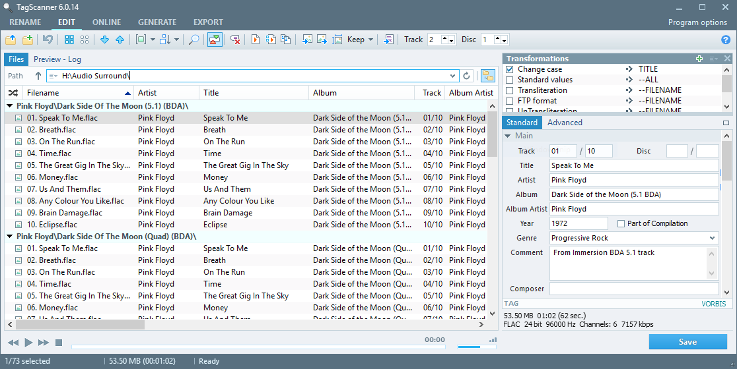Click the paste tag icon with orange arrow

coord(271,40)
